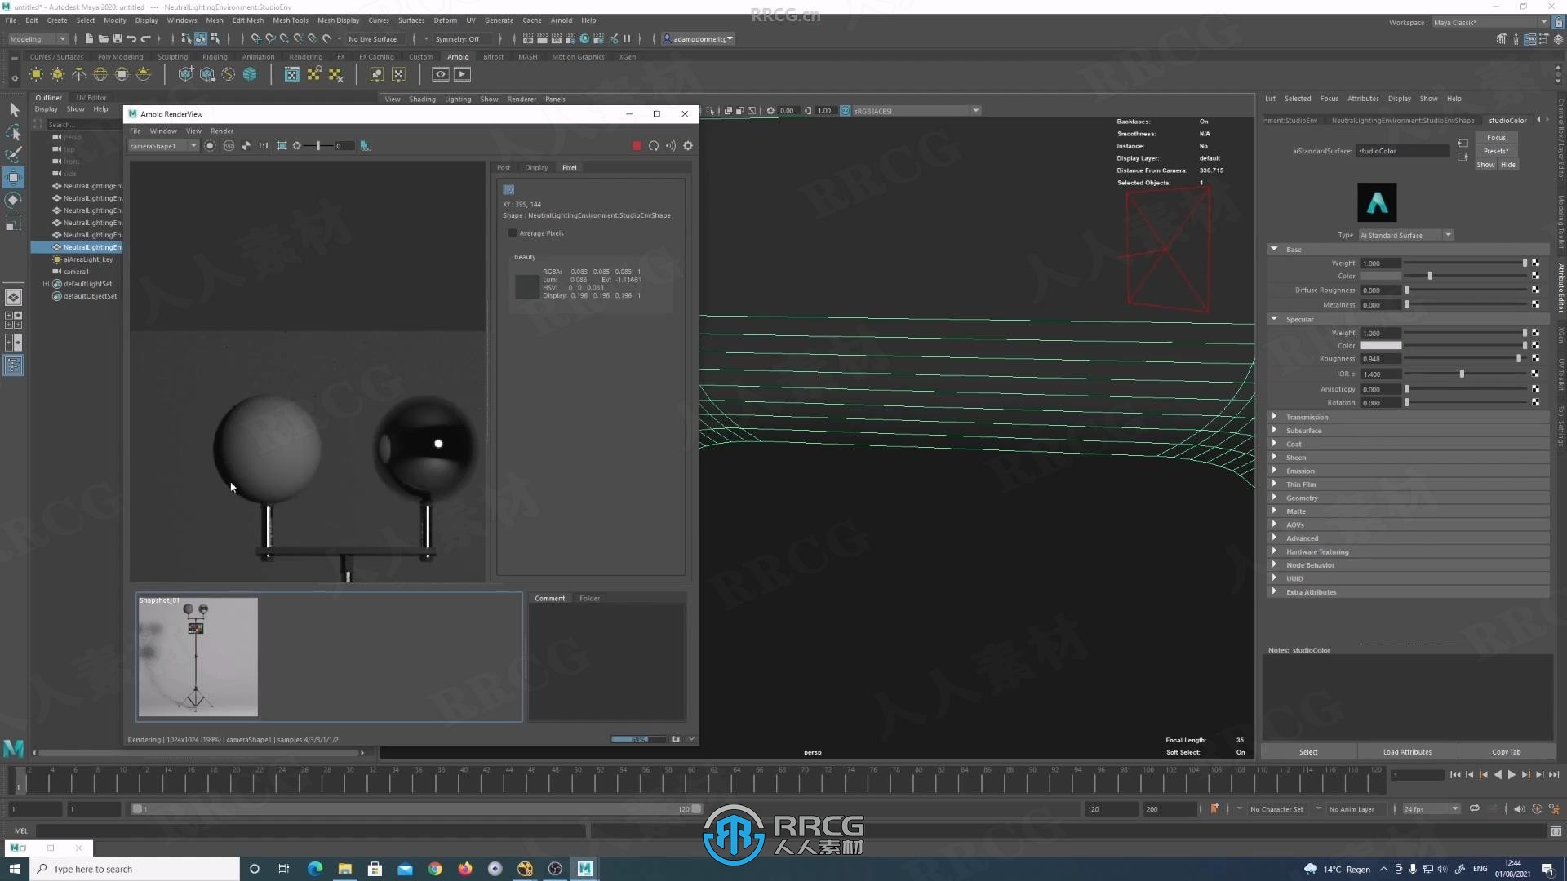
Task: Collapse the Specular section
Action: [1274, 319]
